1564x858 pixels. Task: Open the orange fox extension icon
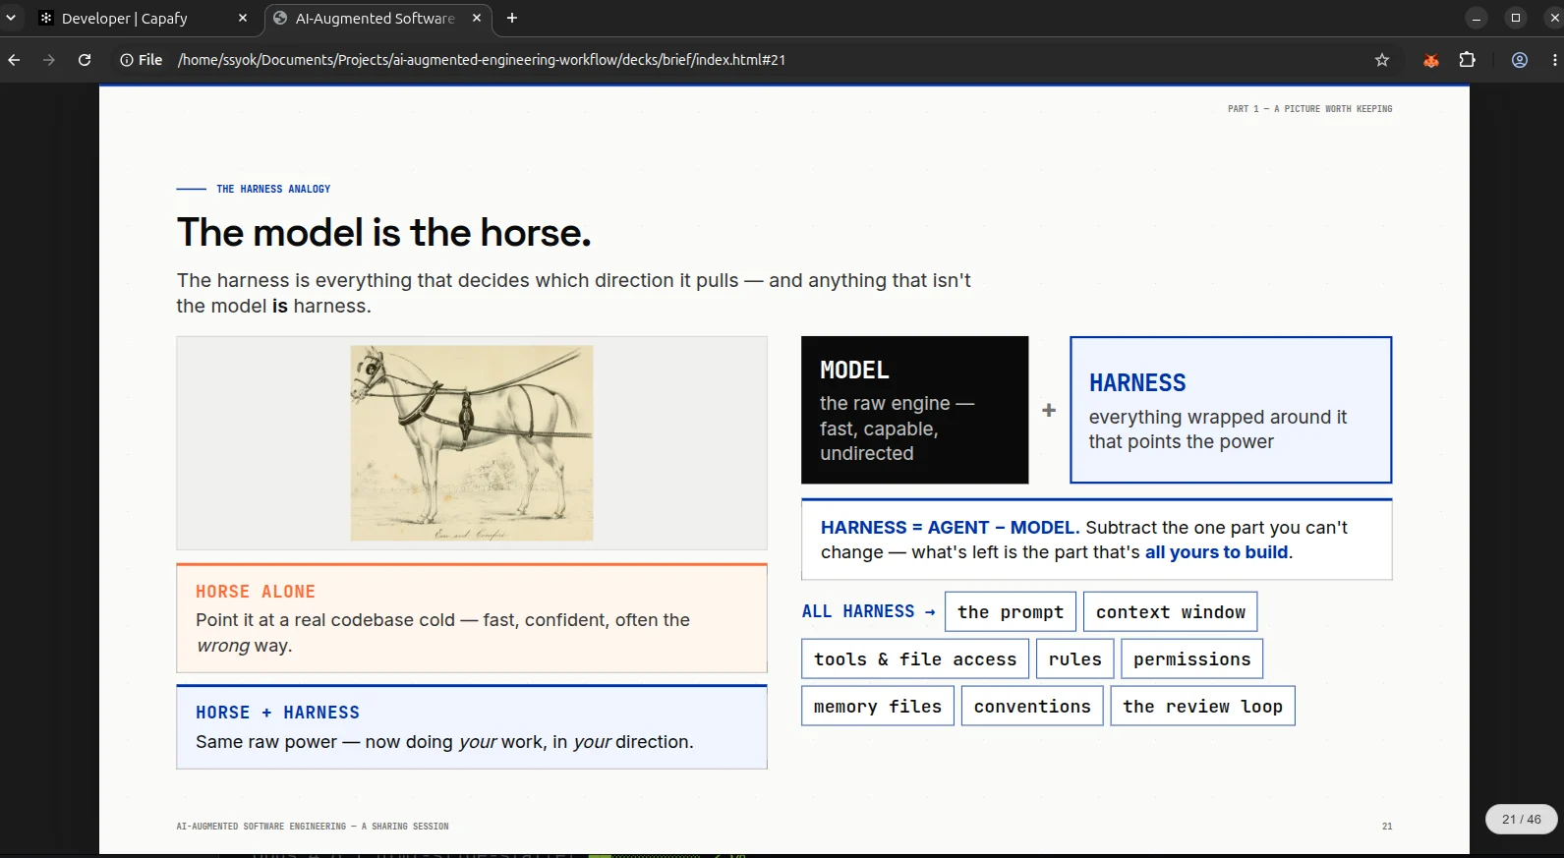click(x=1431, y=60)
